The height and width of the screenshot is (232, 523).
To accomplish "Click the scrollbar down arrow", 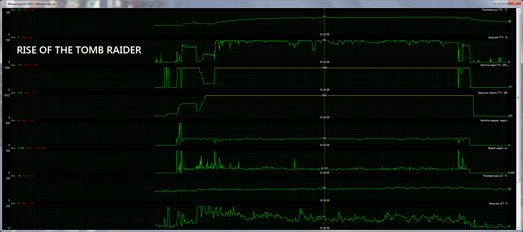I will point(518,228).
